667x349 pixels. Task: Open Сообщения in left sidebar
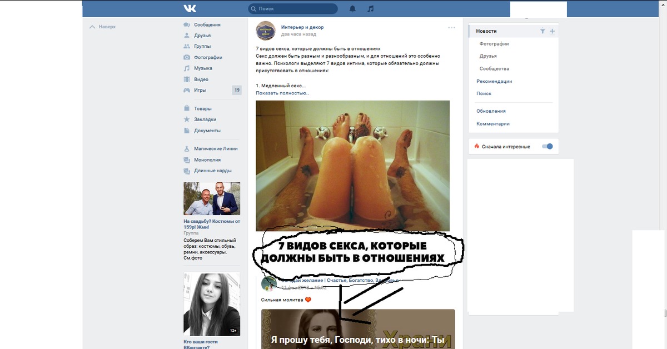click(207, 25)
